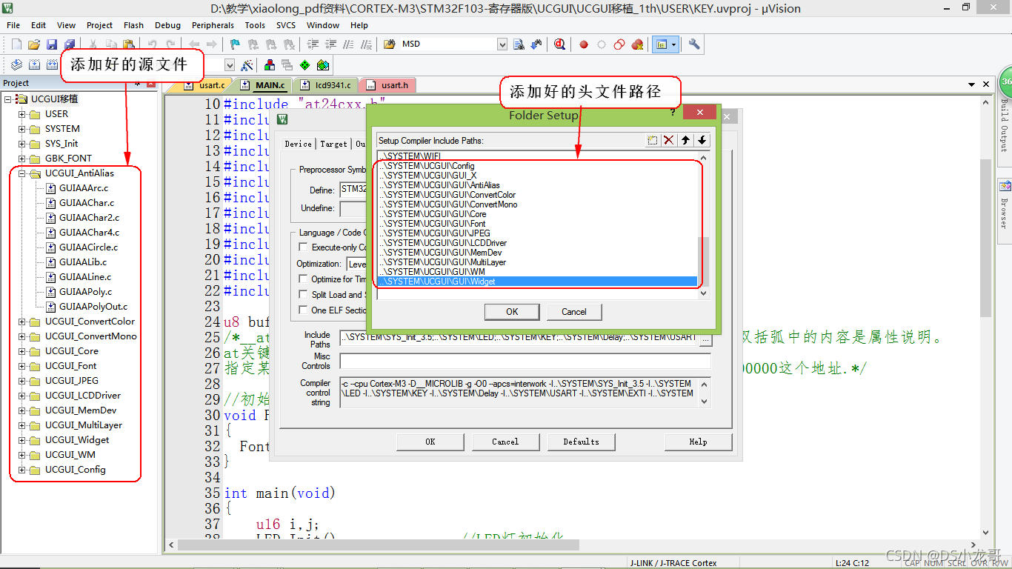
Task: Save all files toolbar icon
Action: tap(70, 44)
